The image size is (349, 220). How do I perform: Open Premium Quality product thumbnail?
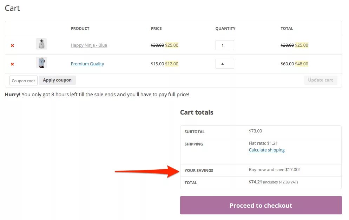pyautogui.click(x=41, y=63)
